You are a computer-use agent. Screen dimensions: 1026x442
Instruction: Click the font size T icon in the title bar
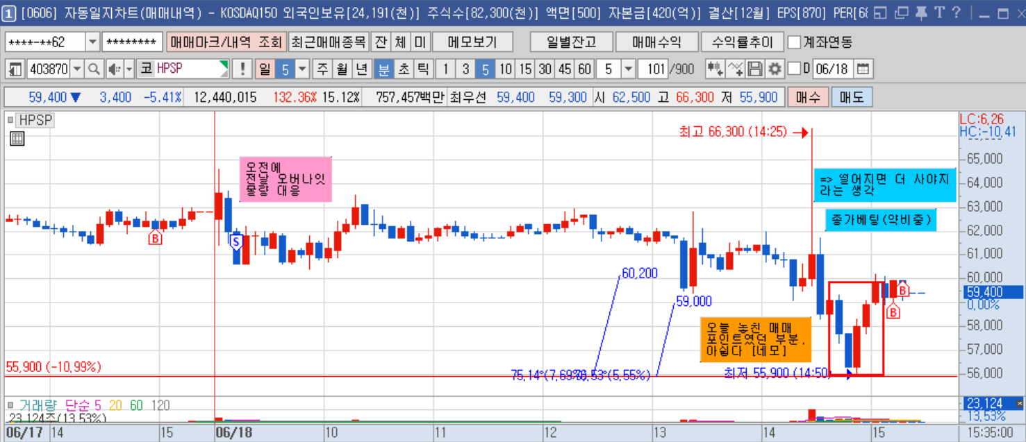click(939, 12)
